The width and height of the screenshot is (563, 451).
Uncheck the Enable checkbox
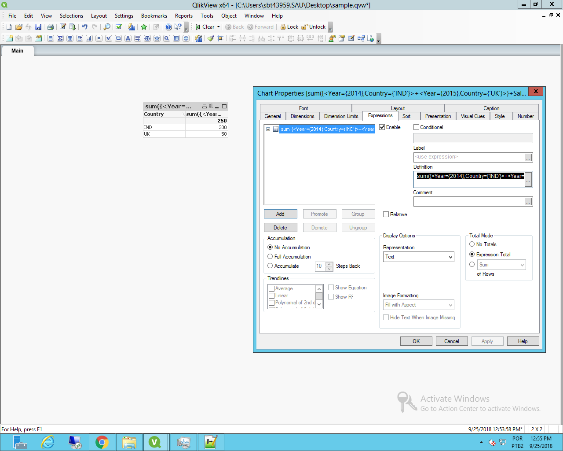[382, 127]
